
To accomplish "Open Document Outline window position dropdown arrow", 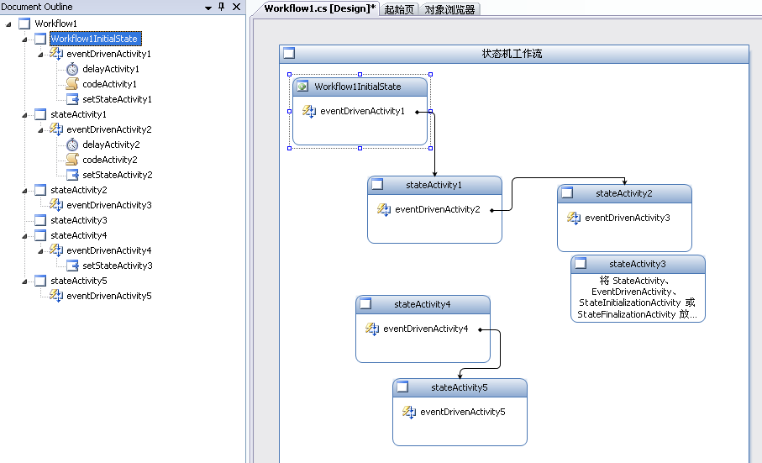I will click(208, 8).
